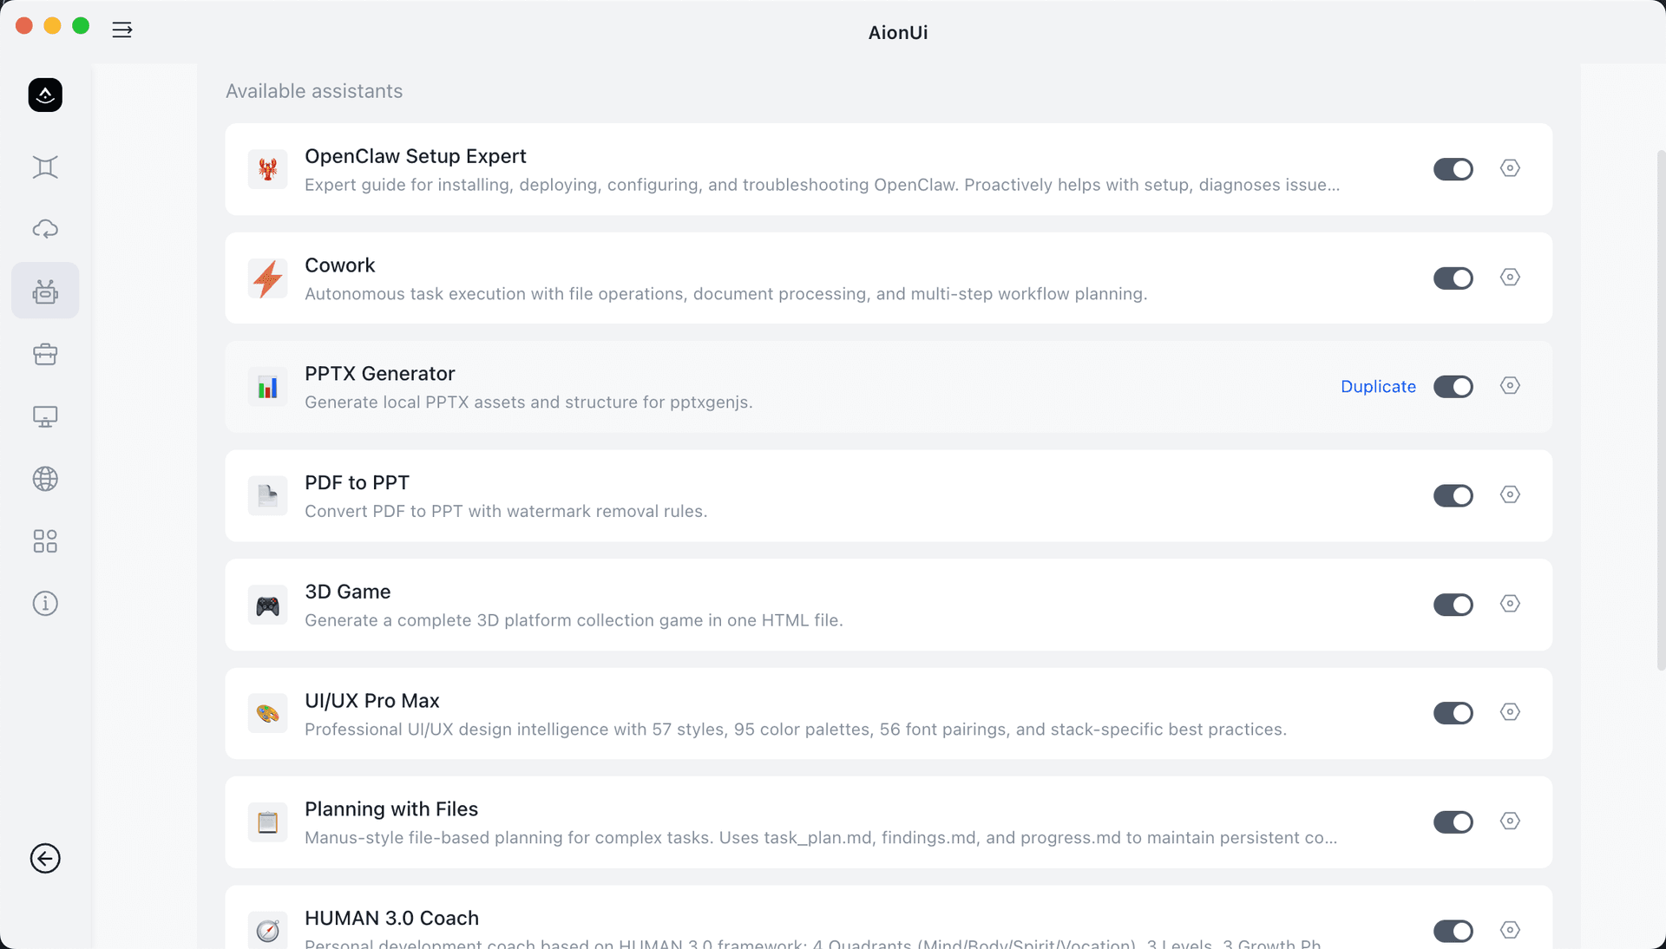This screenshot has height=949, width=1666.
Task: Switch off Planning with Files toggle
Action: (x=1453, y=822)
